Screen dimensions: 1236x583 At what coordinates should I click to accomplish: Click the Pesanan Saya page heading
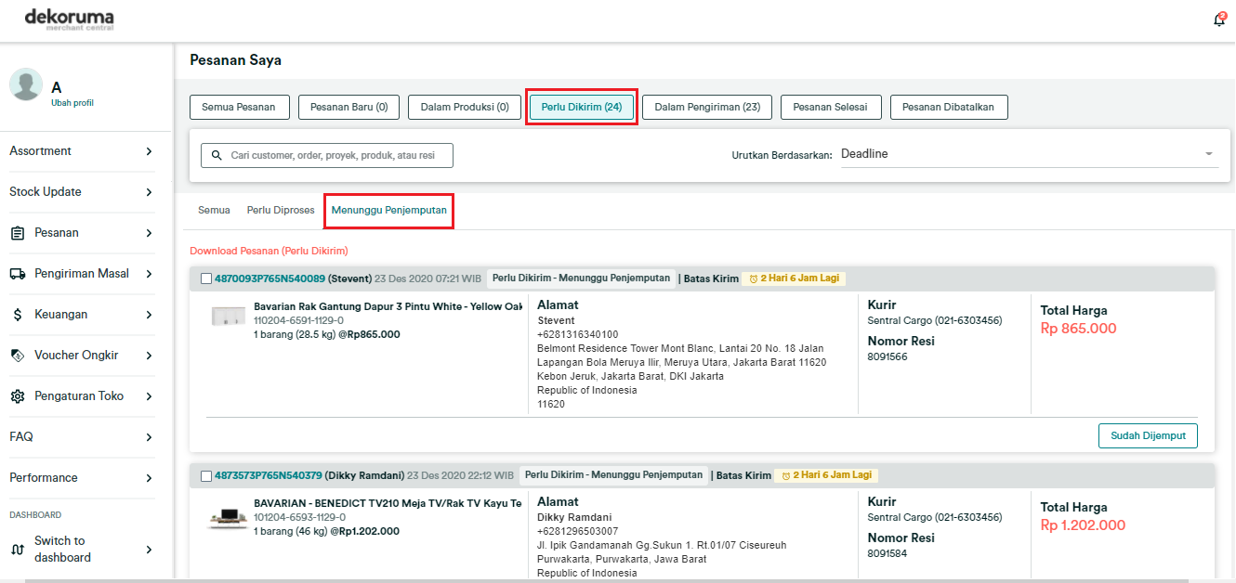point(235,59)
